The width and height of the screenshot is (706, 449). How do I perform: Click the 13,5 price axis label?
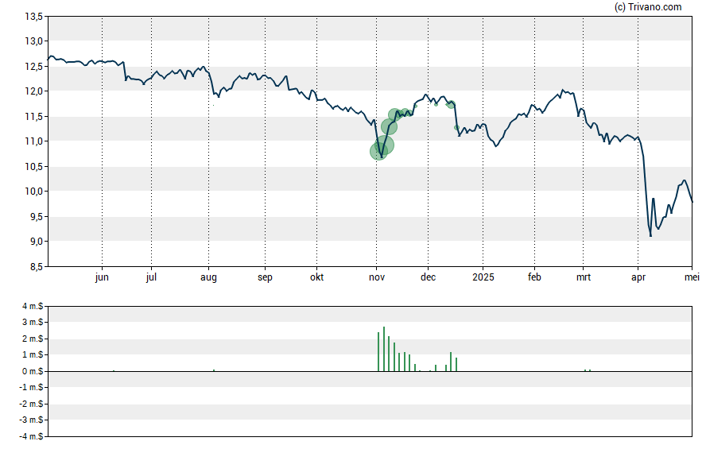pyautogui.click(x=33, y=17)
